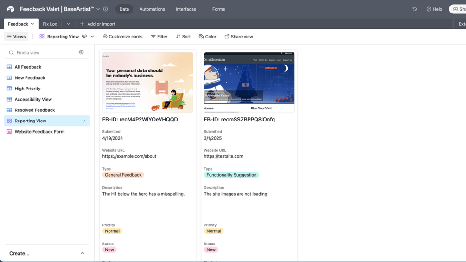Click the submitted date 3/1/2025
Viewport: 466px width, 262px height.
tap(213, 138)
